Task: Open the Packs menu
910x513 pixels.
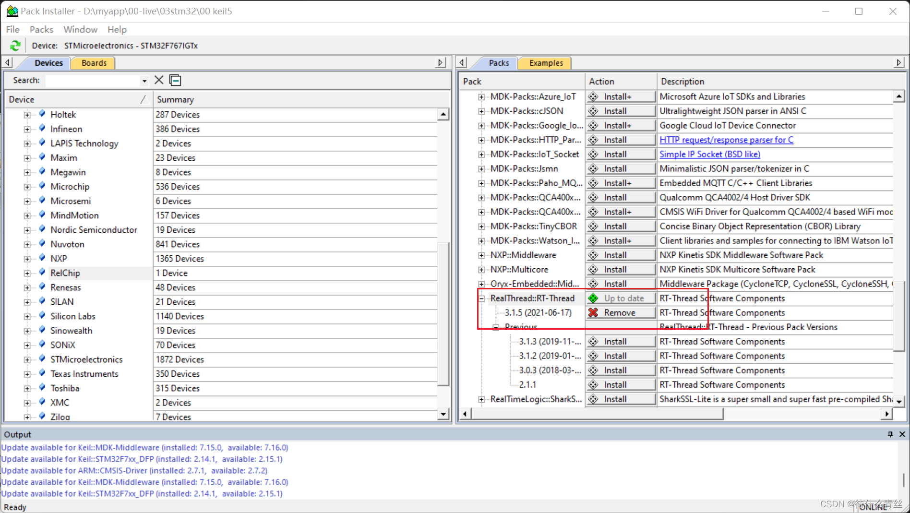Action: [x=41, y=29]
